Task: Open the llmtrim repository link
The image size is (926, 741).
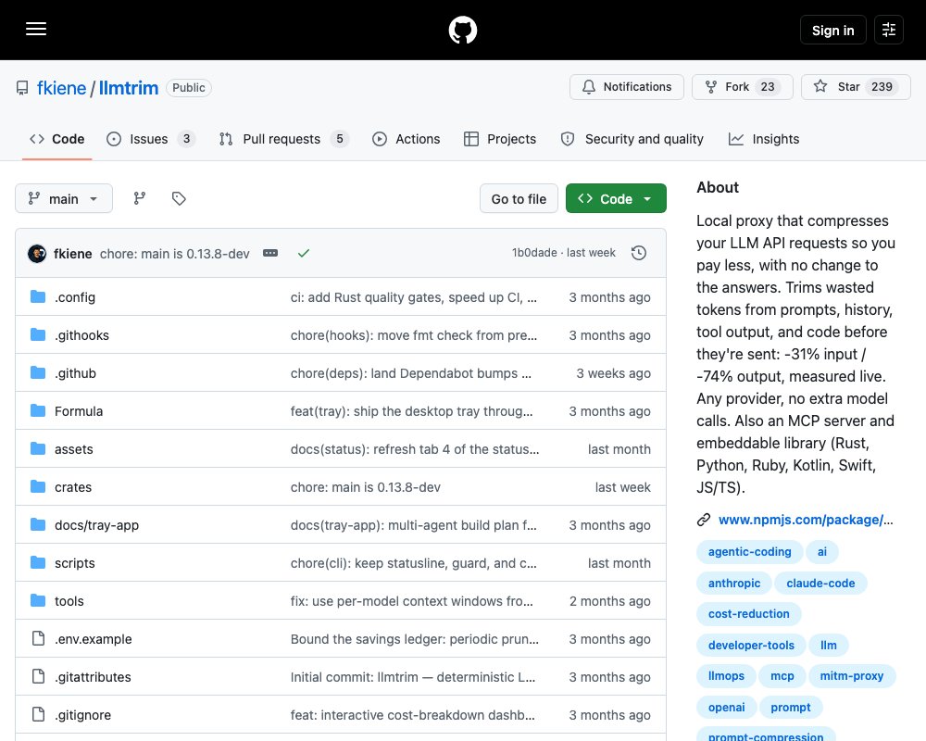Action: [x=128, y=87]
